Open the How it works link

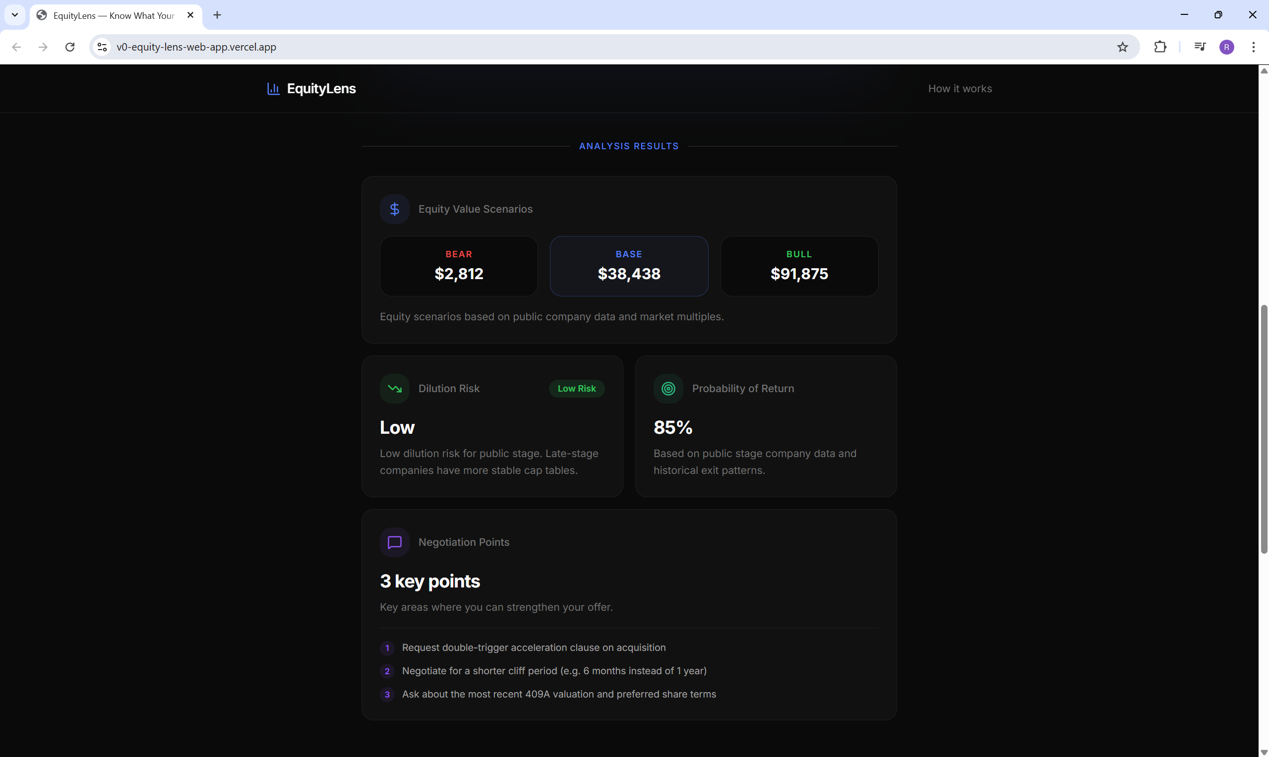[x=960, y=89]
